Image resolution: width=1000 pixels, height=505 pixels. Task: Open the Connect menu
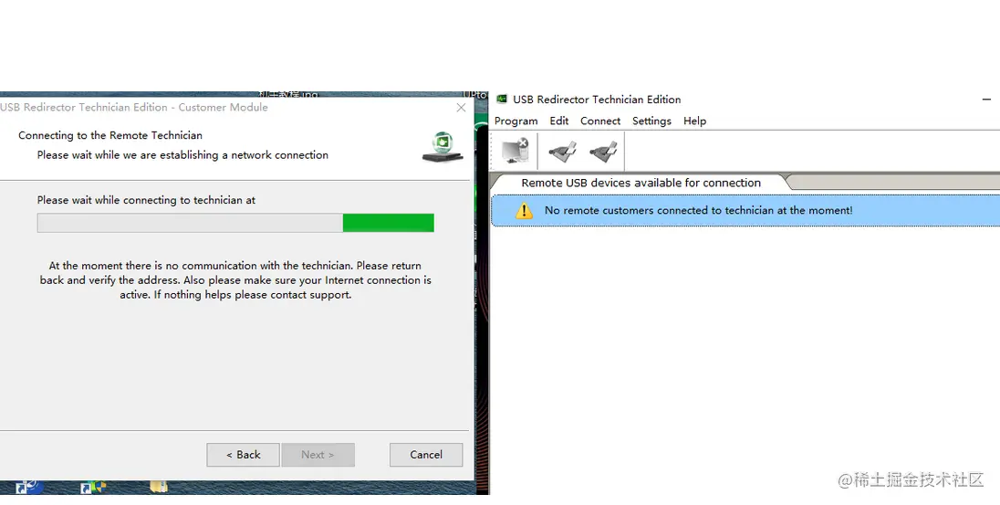tap(600, 121)
